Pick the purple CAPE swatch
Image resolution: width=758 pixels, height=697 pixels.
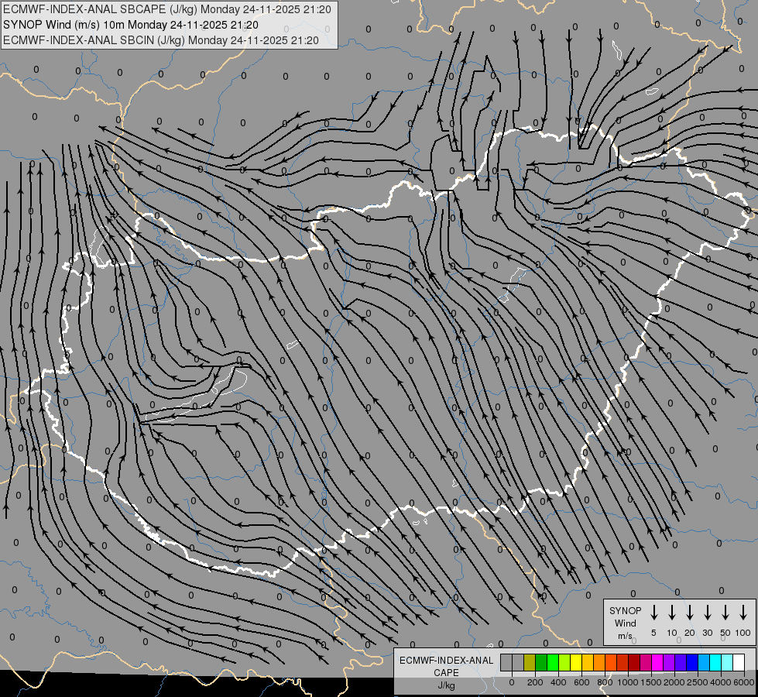669,662
